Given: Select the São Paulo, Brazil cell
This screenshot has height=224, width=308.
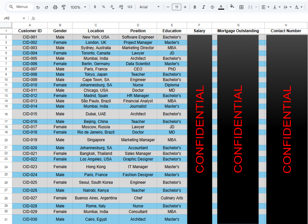Looking at the screenshot, I should tap(96, 101).
